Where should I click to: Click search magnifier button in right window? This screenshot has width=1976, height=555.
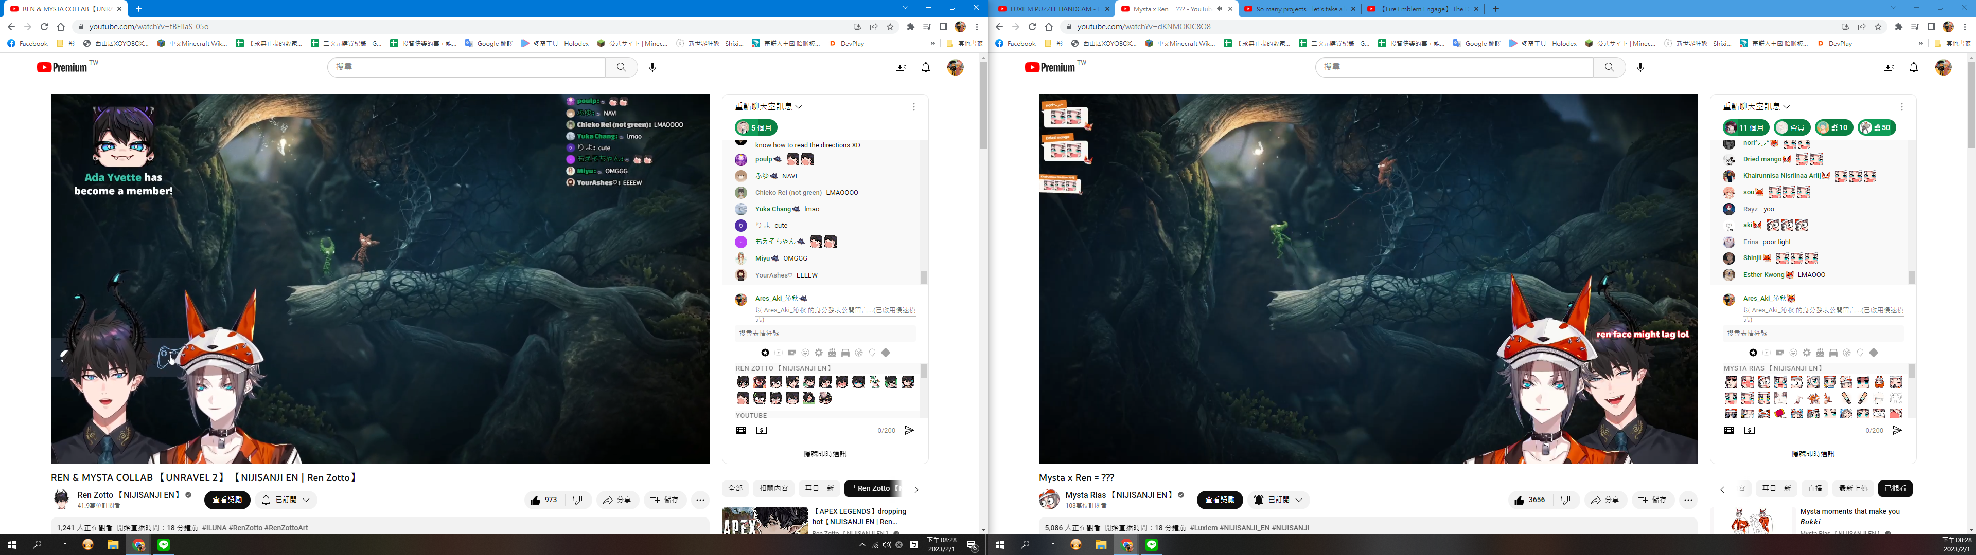tap(1609, 67)
